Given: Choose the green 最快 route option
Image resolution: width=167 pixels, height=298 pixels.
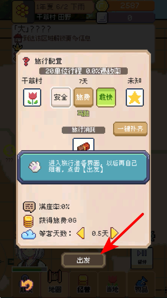Looking at the screenshot, I should coord(106,97).
